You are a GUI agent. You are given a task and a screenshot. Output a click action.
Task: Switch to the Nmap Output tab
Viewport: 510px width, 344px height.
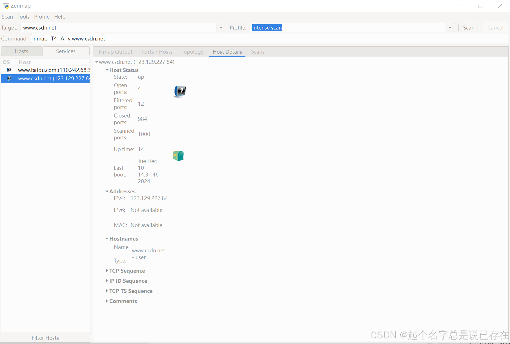(x=116, y=52)
